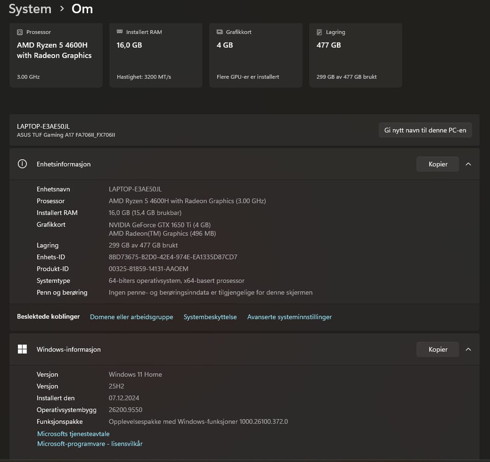Open Systembeskyttelse link
Image resolution: width=490 pixels, height=462 pixels.
[210, 317]
